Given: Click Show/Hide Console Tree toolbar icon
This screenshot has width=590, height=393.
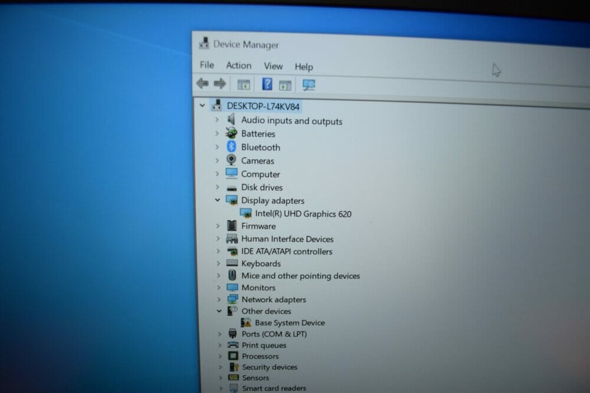Looking at the screenshot, I should click(x=244, y=85).
